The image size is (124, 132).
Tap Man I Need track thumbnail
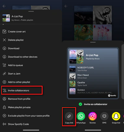(72, 76)
